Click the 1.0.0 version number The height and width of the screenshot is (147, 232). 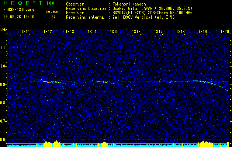click(50, 4)
